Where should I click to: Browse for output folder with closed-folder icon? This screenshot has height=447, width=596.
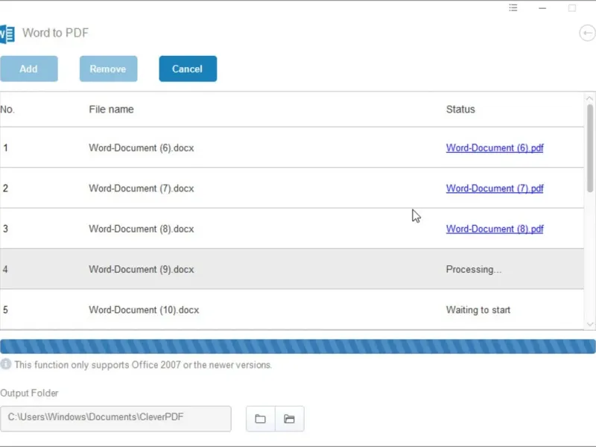(x=260, y=419)
